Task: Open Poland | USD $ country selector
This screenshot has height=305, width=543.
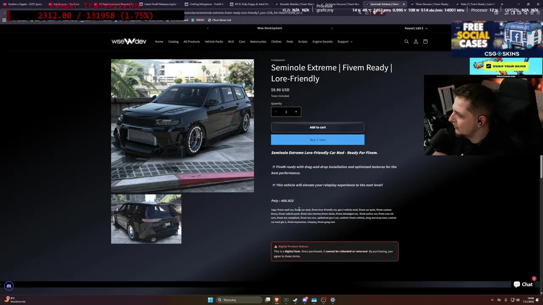Action: 416,28
